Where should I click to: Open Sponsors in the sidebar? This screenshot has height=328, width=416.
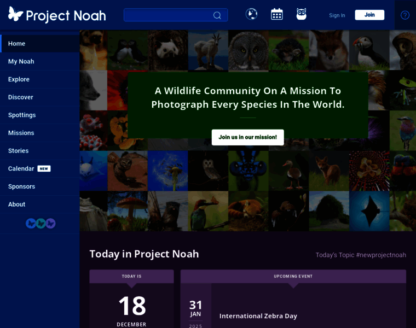40,186
